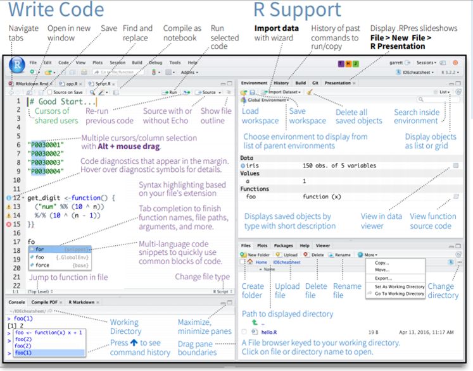473x371 pixels.
Task: Open the Import Dataset dropdown
Action: [x=282, y=92]
